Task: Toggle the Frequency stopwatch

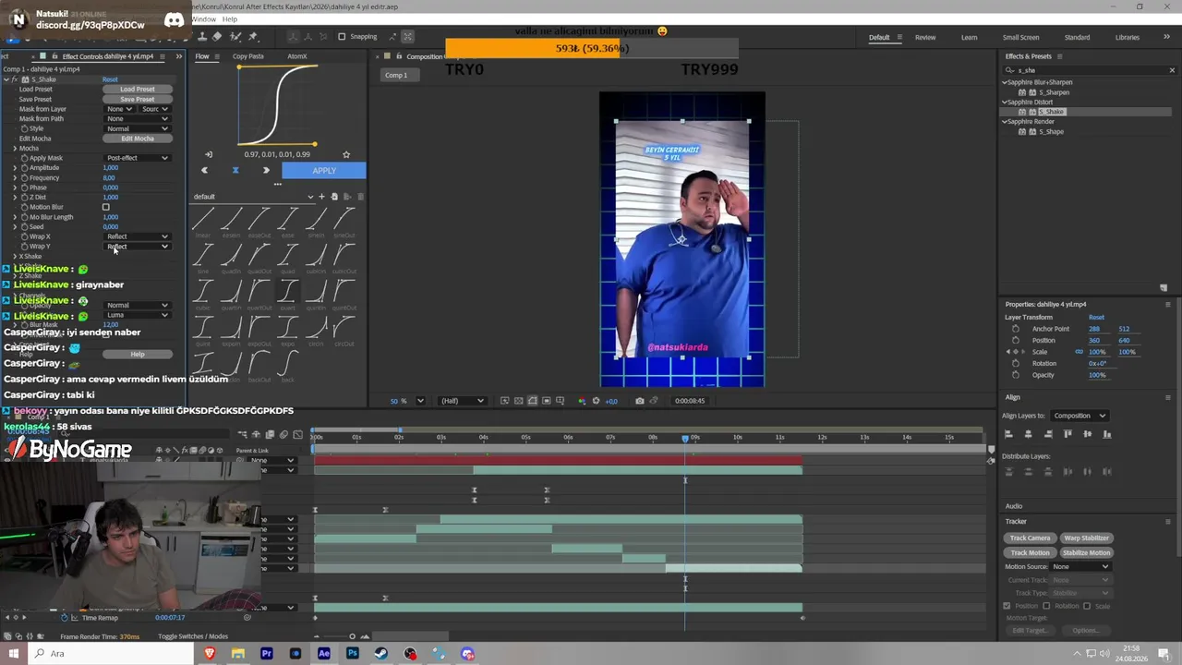Action: [24, 177]
